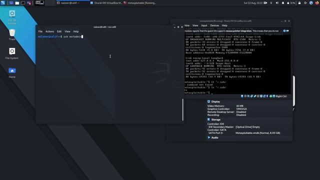Launch file manager from top panel
The width and height of the screenshot is (320, 180).
click(x=17, y=3)
